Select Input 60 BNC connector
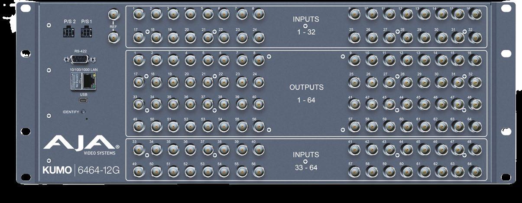The image size is (522, 203). click(406, 172)
